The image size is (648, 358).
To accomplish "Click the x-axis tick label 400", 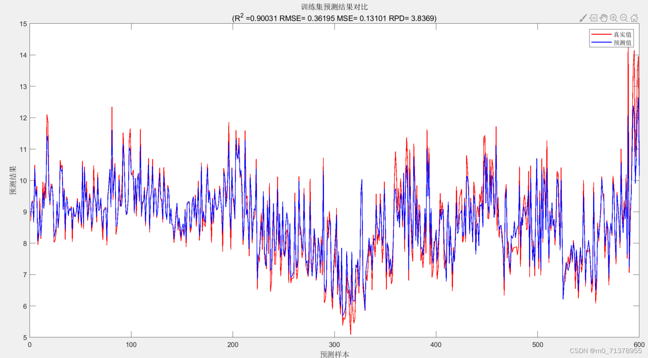I will click(436, 345).
